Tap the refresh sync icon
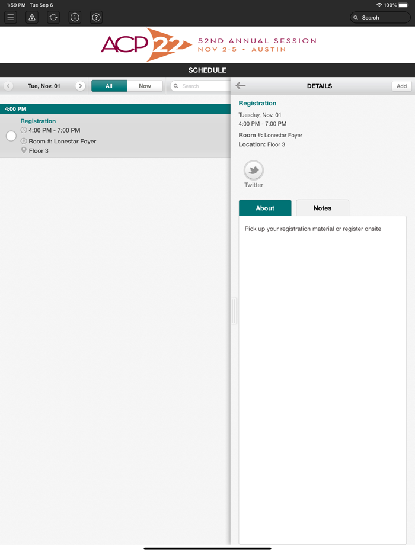 tap(53, 17)
